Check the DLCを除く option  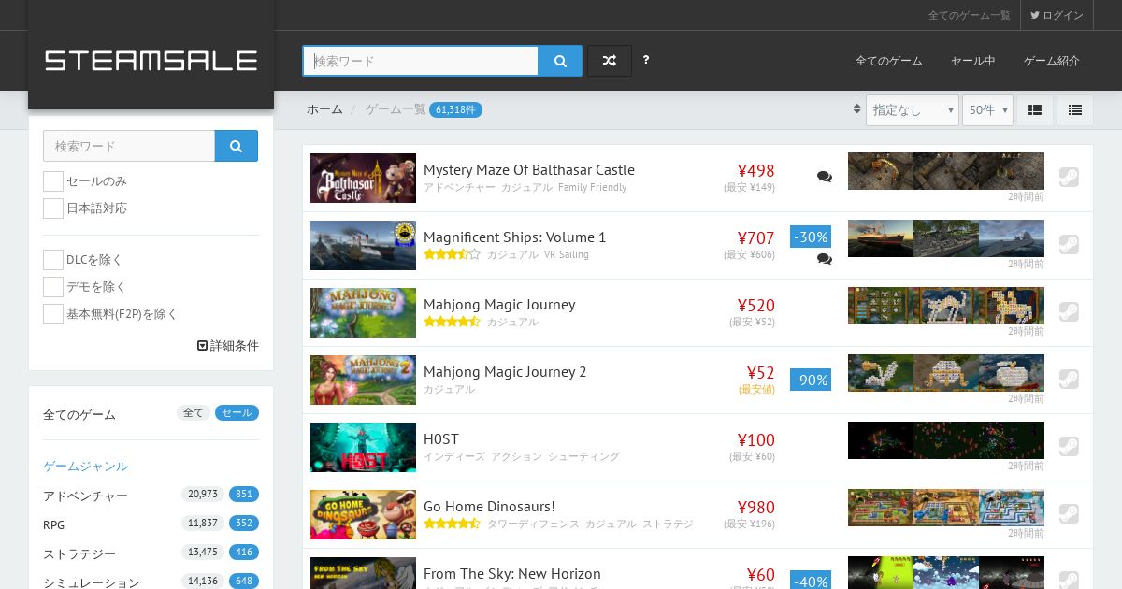(x=53, y=260)
